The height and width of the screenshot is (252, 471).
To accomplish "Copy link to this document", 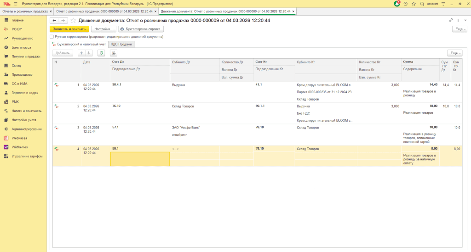I will (x=451, y=21).
